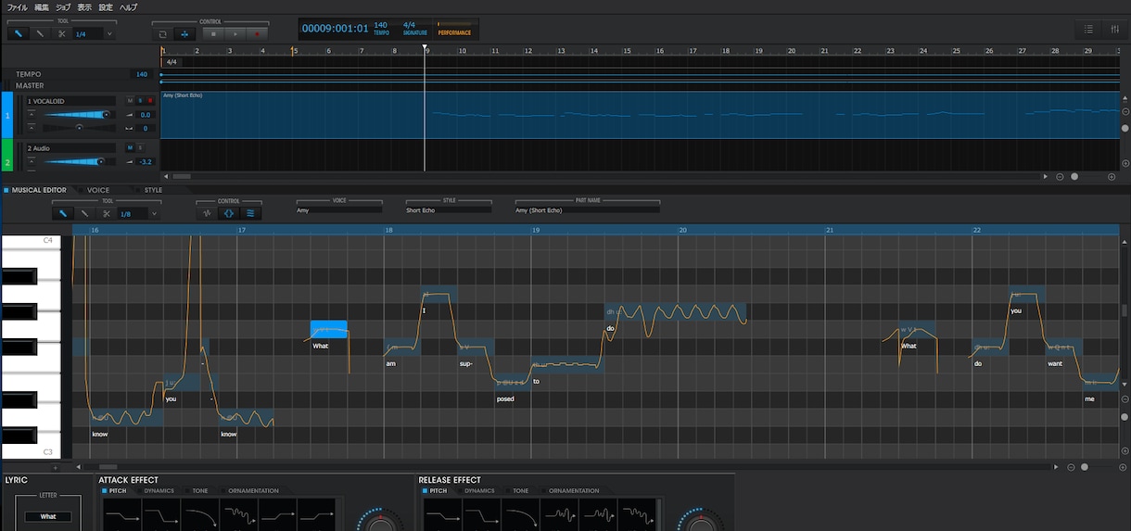Image resolution: width=1131 pixels, height=531 pixels.
Task: Mute track 2 Audio
Action: (x=131, y=147)
